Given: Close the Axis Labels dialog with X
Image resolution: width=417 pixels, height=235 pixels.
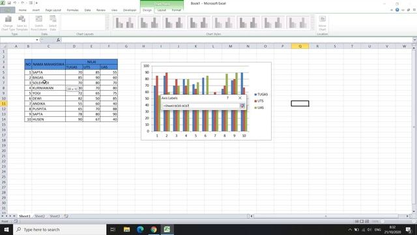Looking at the screenshot, I should [240, 98].
